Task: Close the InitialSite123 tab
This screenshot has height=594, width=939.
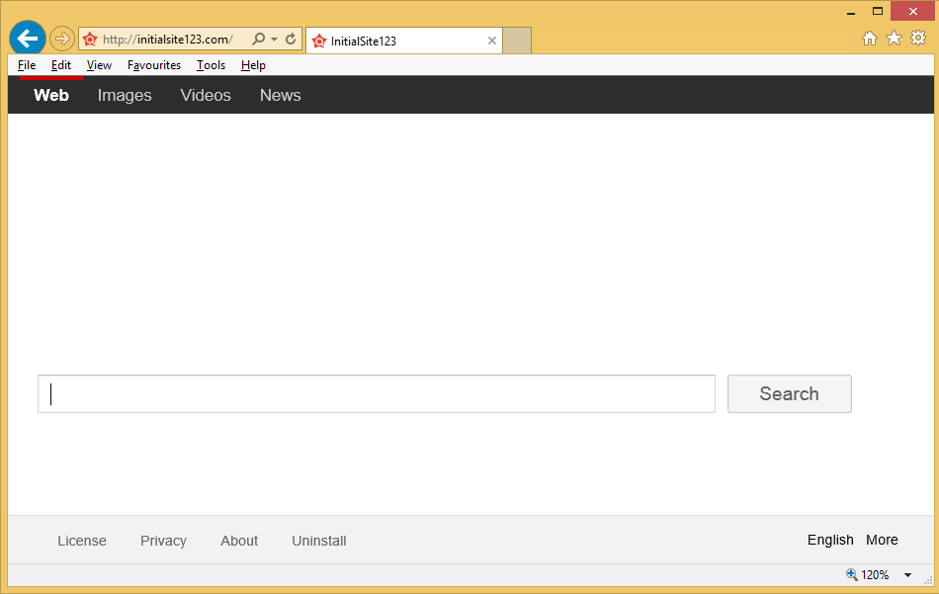Action: point(492,41)
